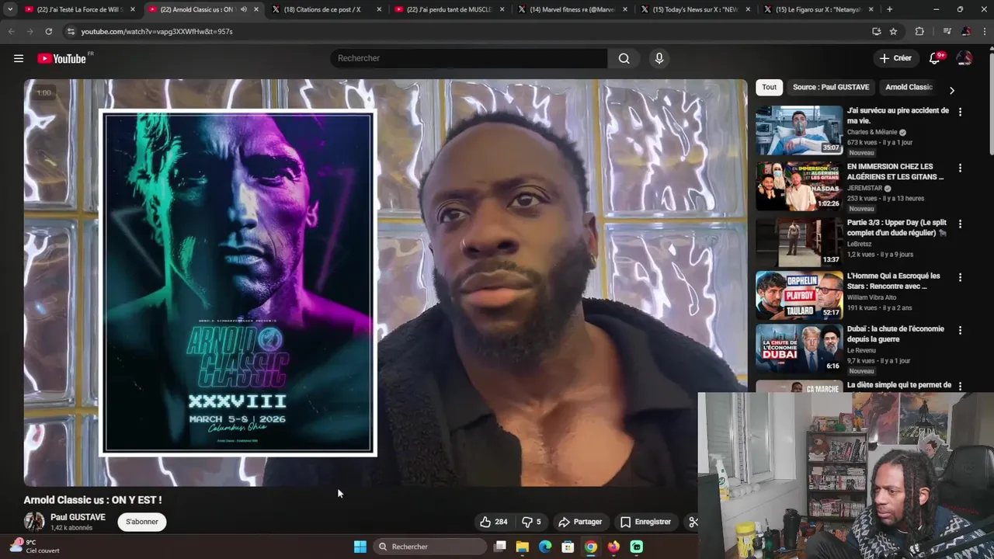Click the Chrome address bar URL
Image resolution: width=994 pixels, height=559 pixels.
point(157,31)
